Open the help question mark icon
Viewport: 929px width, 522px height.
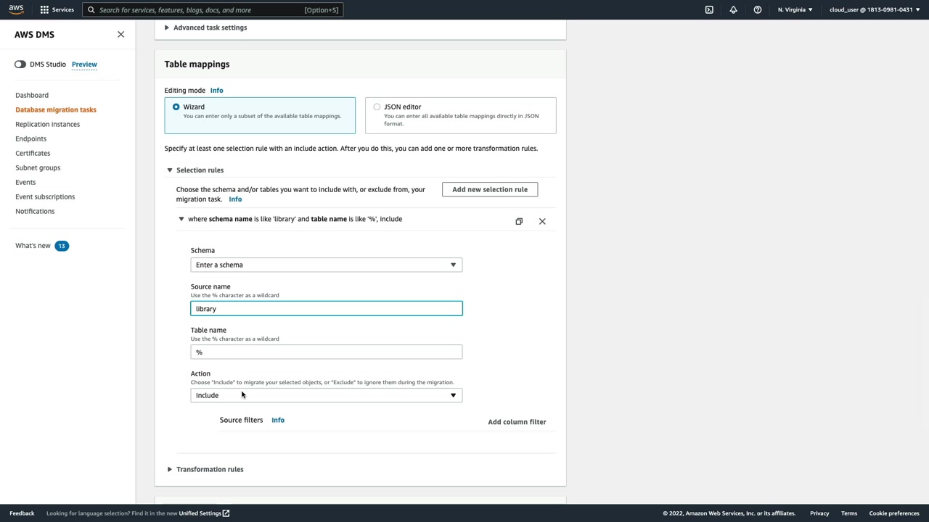click(x=757, y=10)
